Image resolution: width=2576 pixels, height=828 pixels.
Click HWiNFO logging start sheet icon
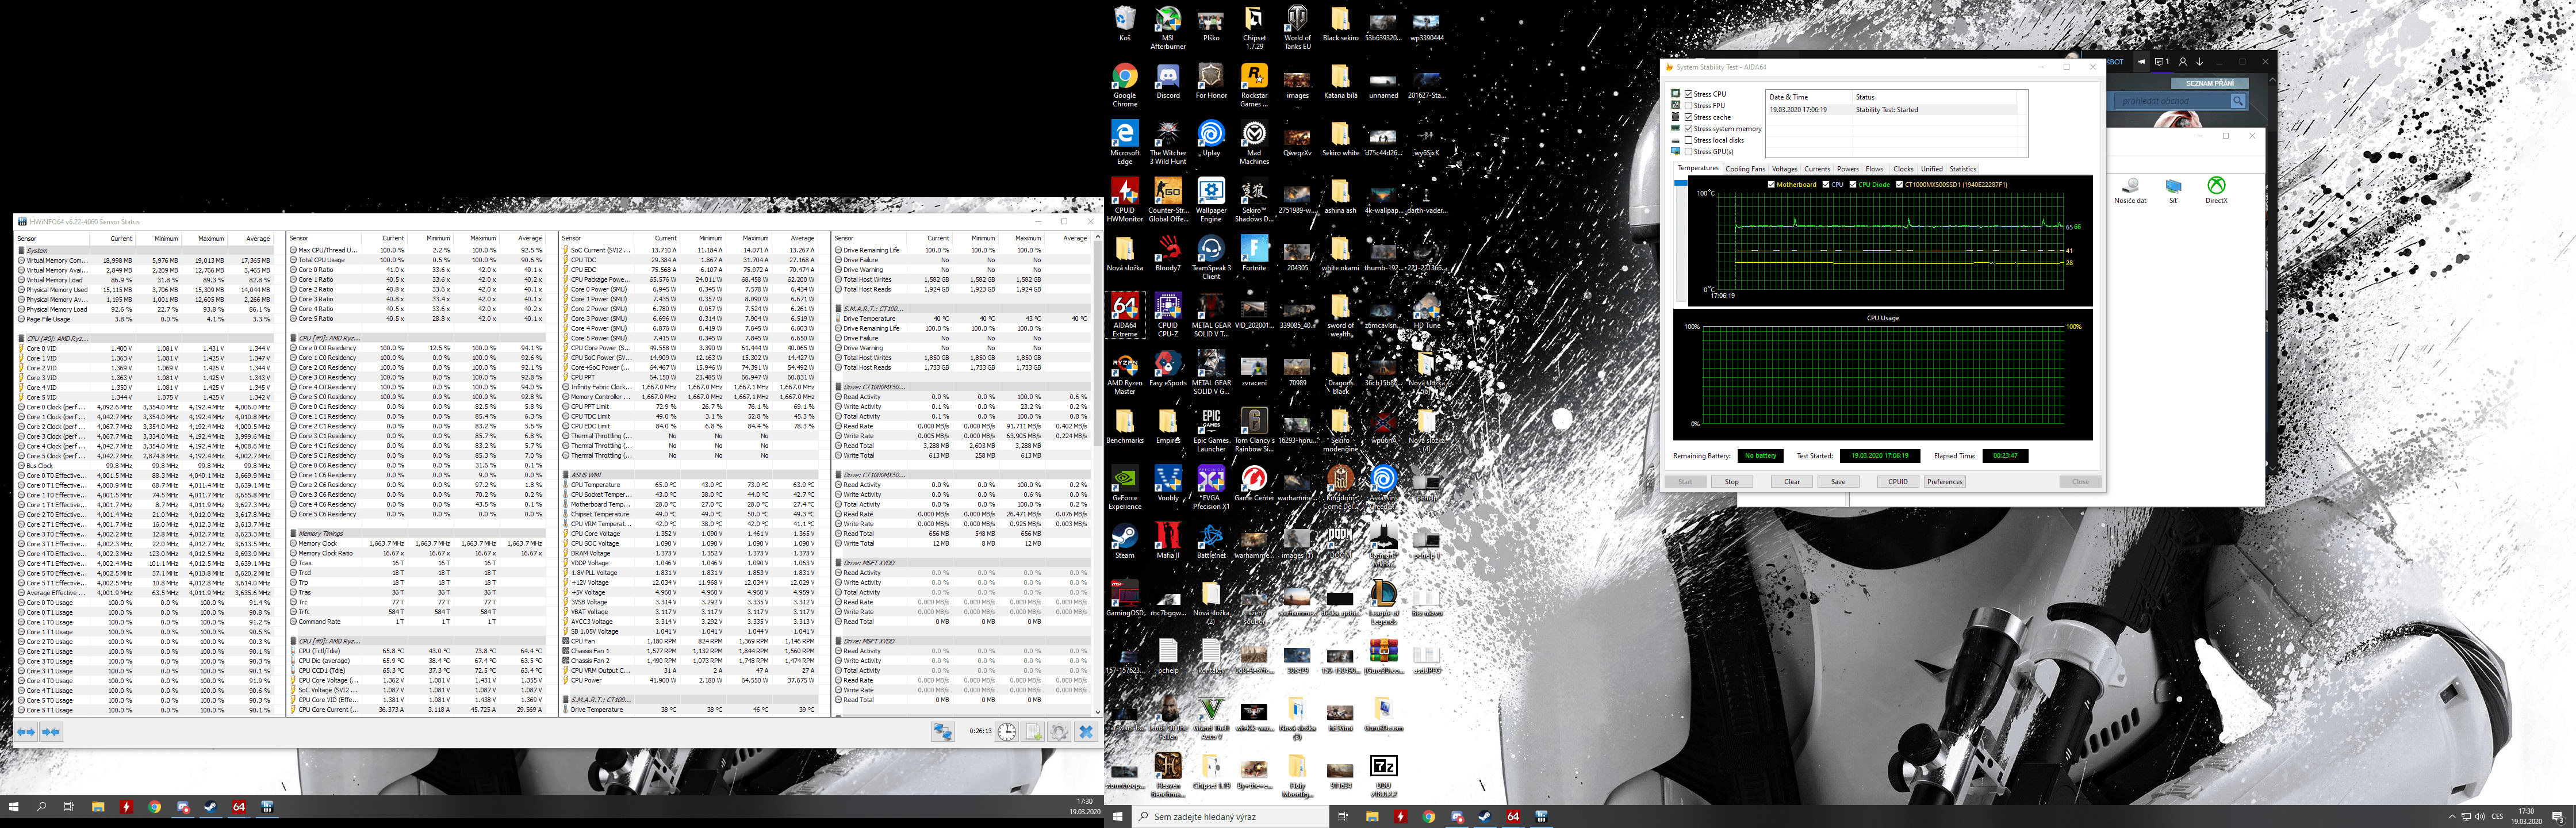click(x=1033, y=732)
